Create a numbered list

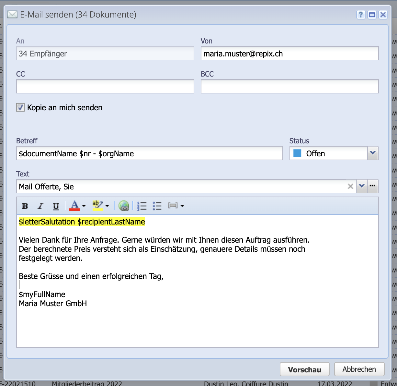pyautogui.click(x=142, y=206)
